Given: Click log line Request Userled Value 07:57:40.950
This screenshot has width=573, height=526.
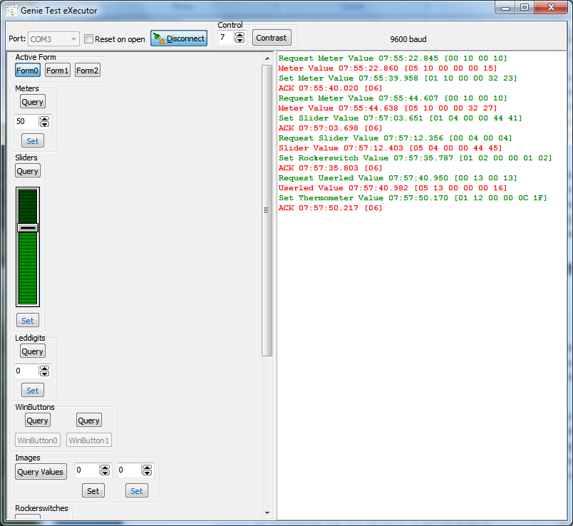Looking at the screenshot, I should point(398,178).
